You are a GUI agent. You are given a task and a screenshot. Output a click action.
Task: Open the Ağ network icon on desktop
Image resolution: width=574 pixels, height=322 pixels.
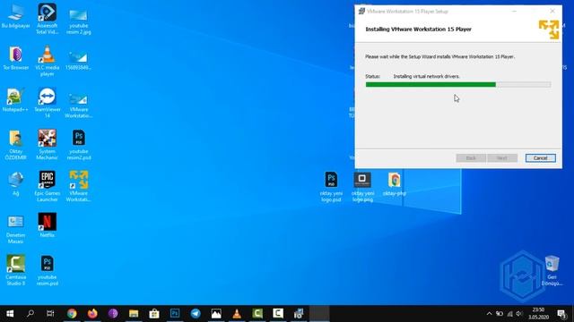point(15,183)
